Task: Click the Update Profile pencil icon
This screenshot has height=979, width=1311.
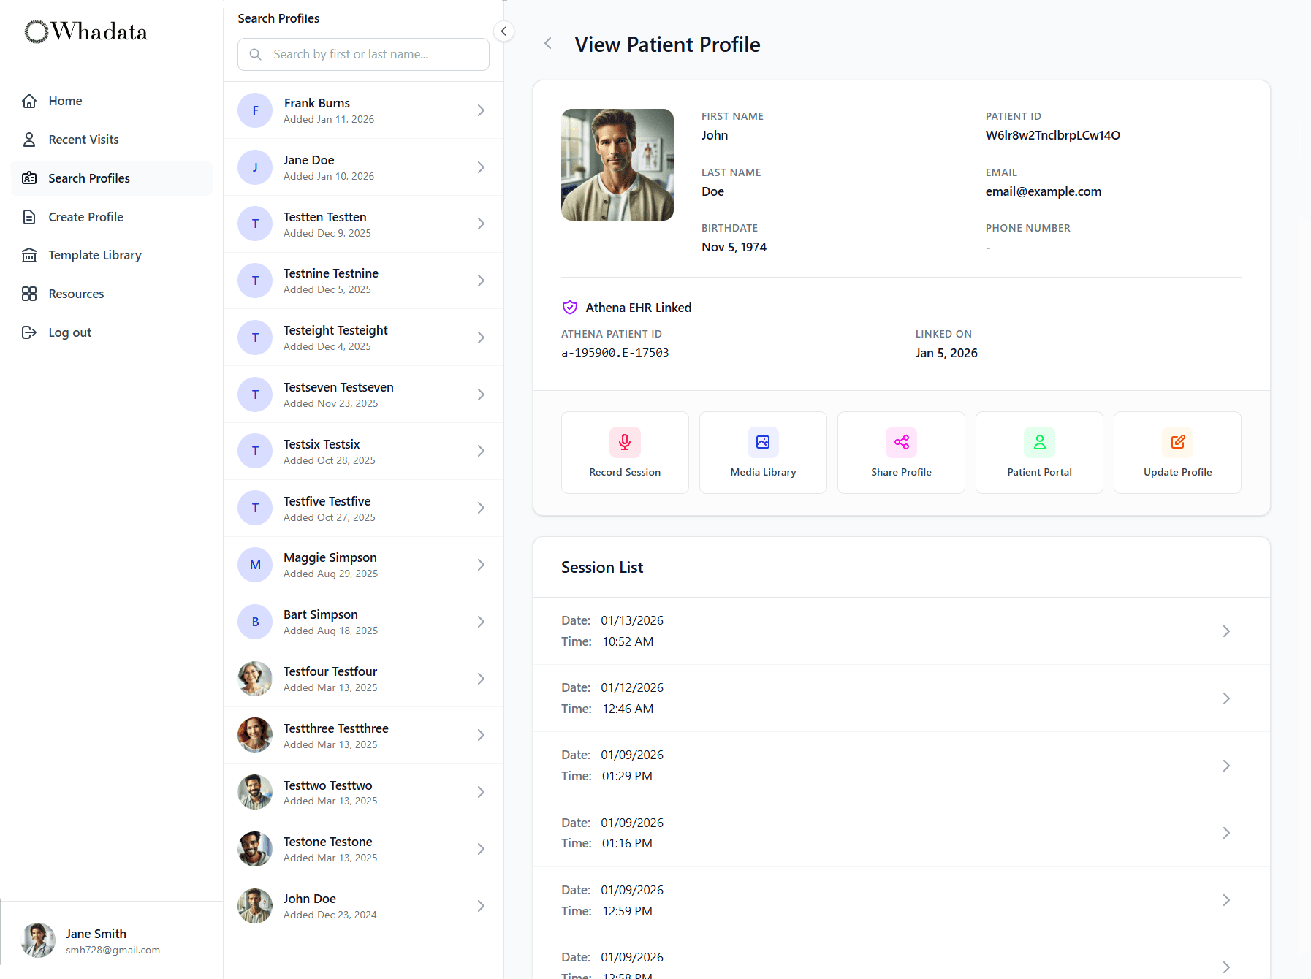Action: pos(1177,442)
